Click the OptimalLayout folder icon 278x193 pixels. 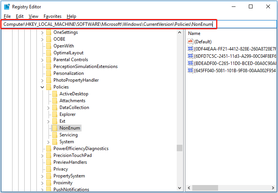click(x=49, y=53)
